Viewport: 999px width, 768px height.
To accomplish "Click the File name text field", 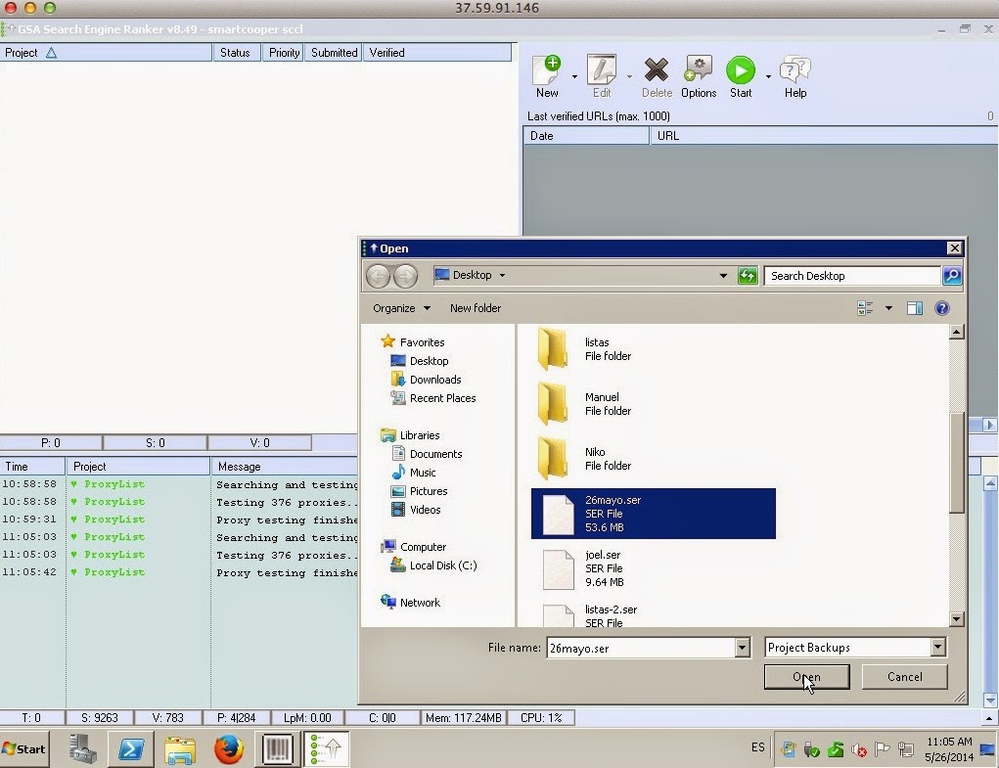I will click(x=640, y=648).
